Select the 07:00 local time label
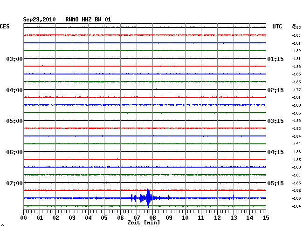Screen dimensions: 303x230 (x=14, y=183)
